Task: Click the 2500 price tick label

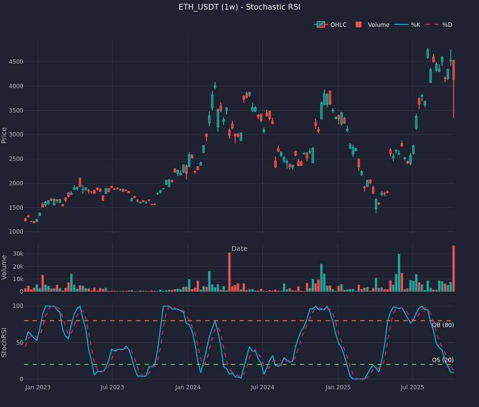Action: [16, 159]
